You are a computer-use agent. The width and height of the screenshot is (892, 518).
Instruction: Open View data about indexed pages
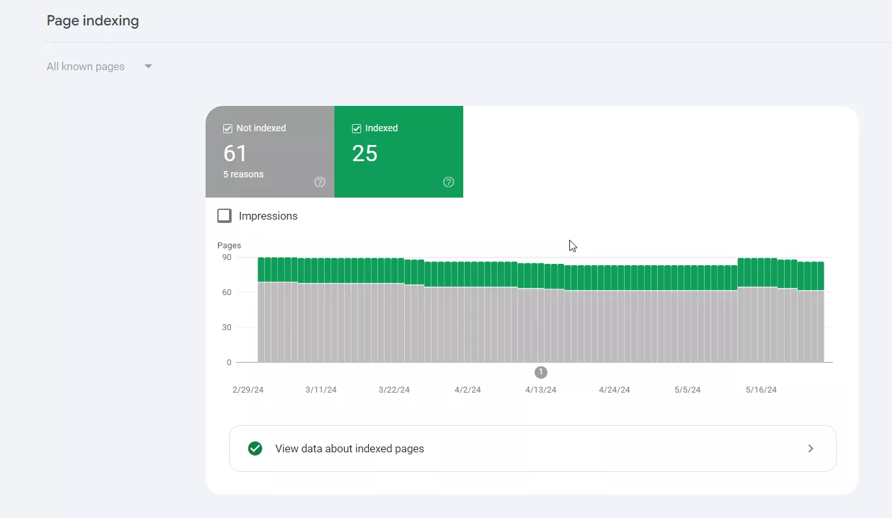tap(532, 448)
